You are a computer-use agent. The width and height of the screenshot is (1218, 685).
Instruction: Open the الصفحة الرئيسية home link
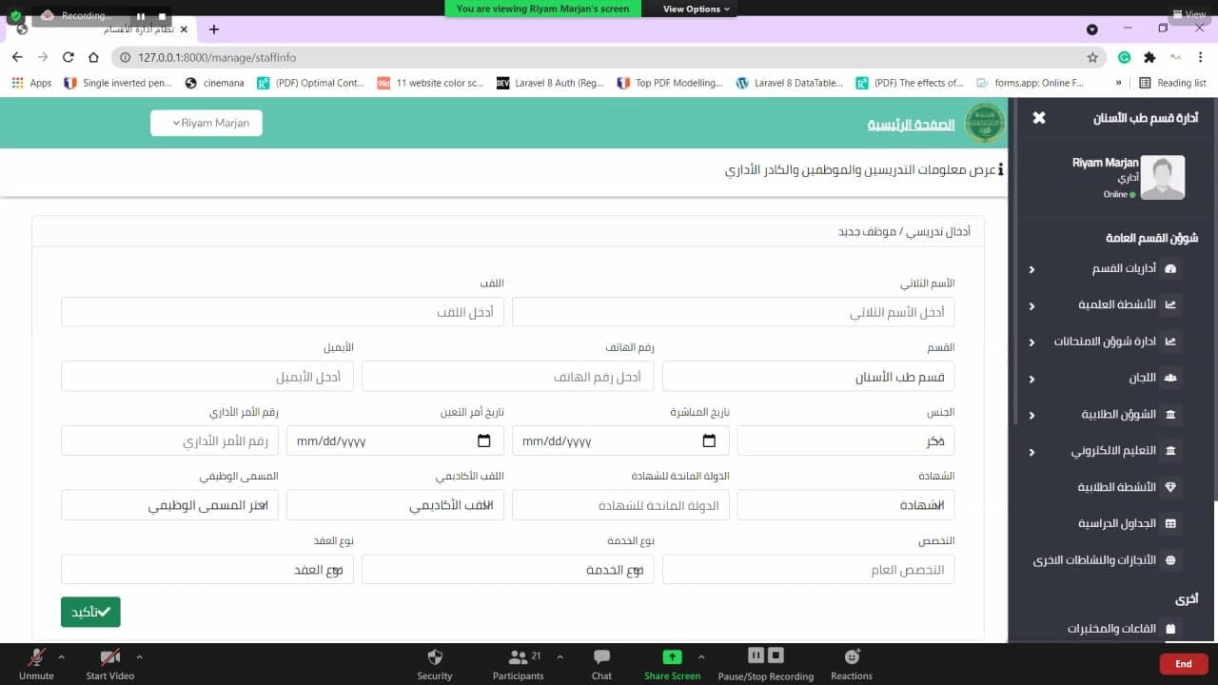(x=913, y=125)
